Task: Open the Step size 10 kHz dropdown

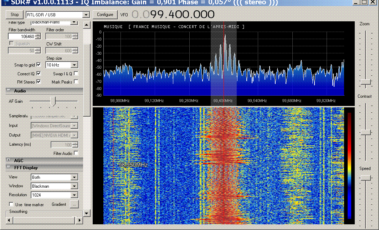Action: pyautogui.click(x=75, y=65)
